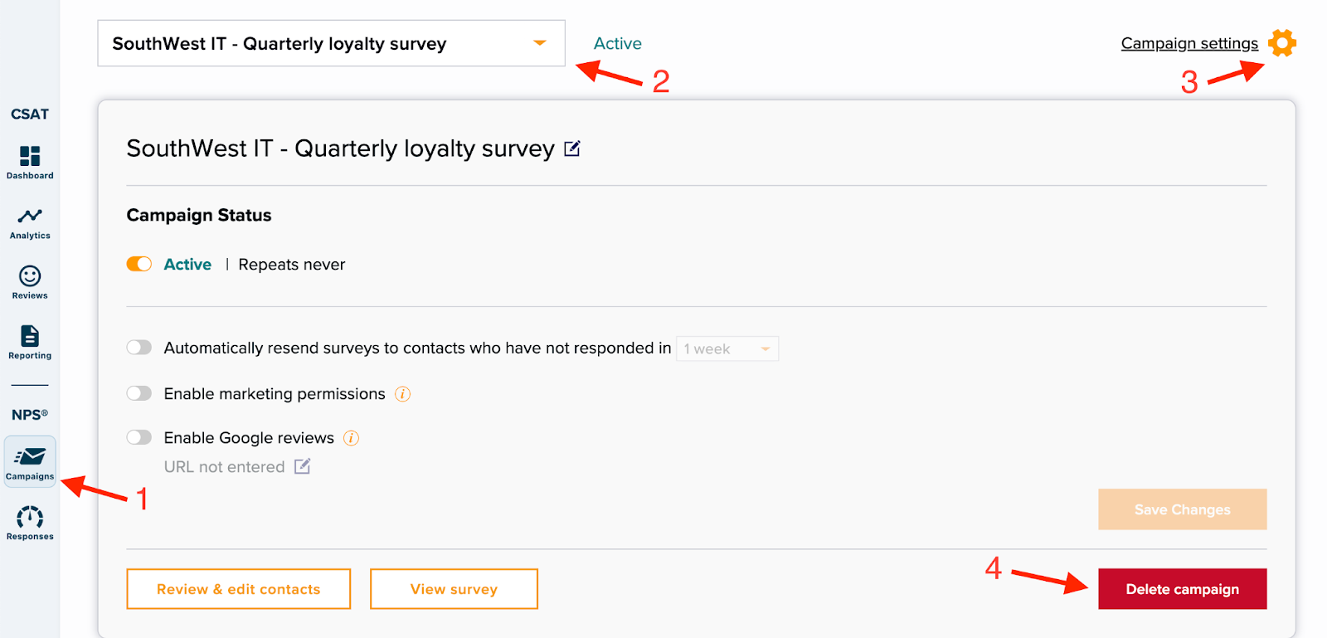
Task: Show info about Enable Google reviews
Action: coord(352,438)
